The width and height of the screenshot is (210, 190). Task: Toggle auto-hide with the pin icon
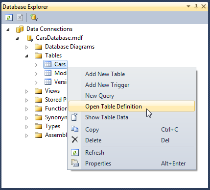pyautogui.click(x=196, y=7)
